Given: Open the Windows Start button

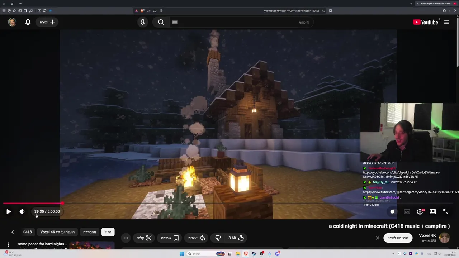Looking at the screenshot, I should [182, 254].
